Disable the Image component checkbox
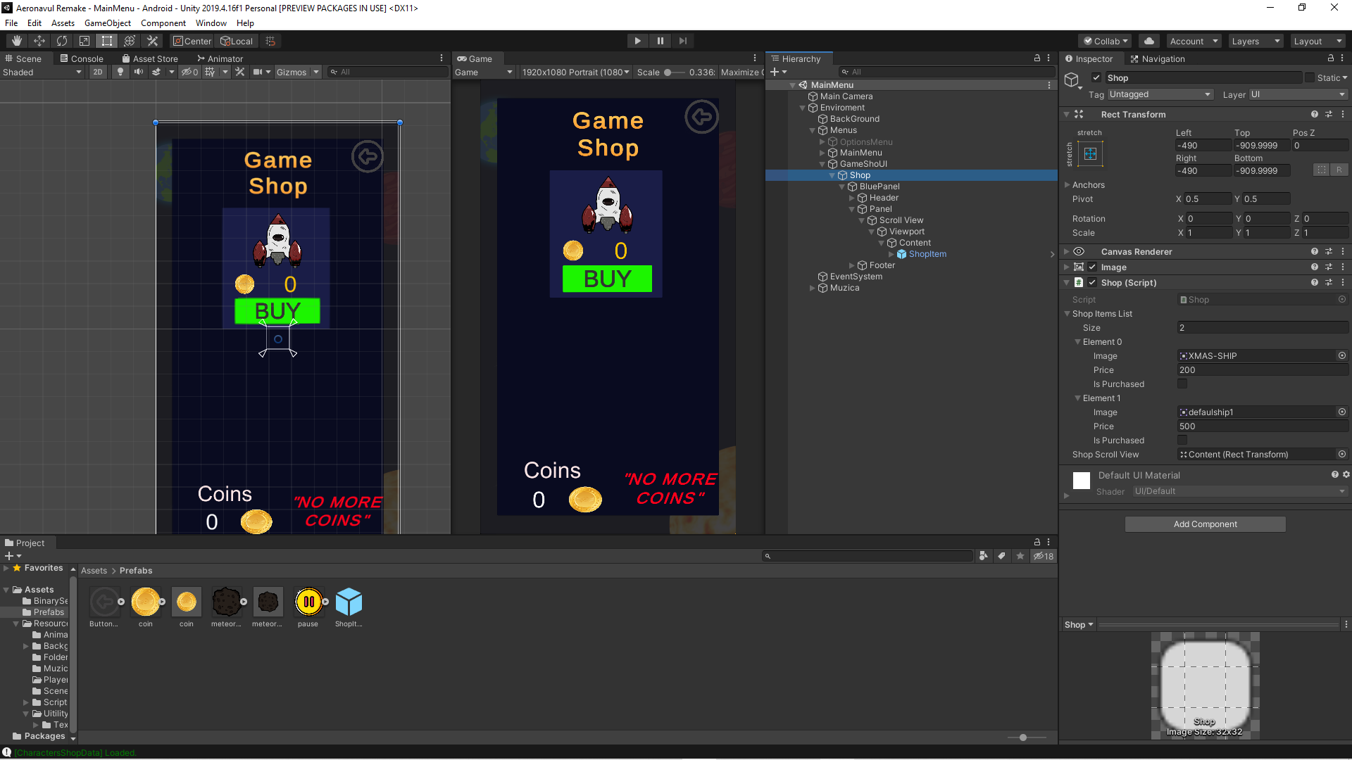Viewport: 1352px width, 760px height. [x=1092, y=267]
